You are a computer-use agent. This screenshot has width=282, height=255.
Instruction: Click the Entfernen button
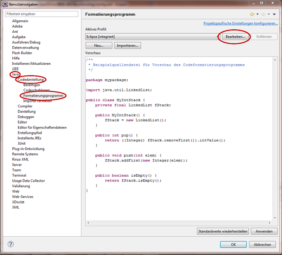264,37
